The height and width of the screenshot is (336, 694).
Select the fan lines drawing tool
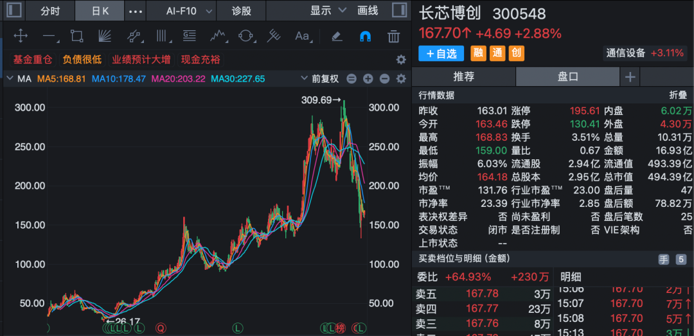(105, 36)
